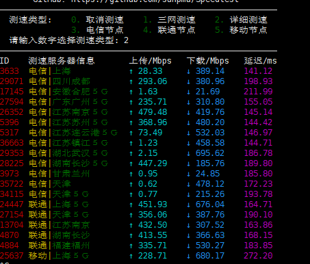
Task: Click download value 389.14
Action: [x=210, y=71]
